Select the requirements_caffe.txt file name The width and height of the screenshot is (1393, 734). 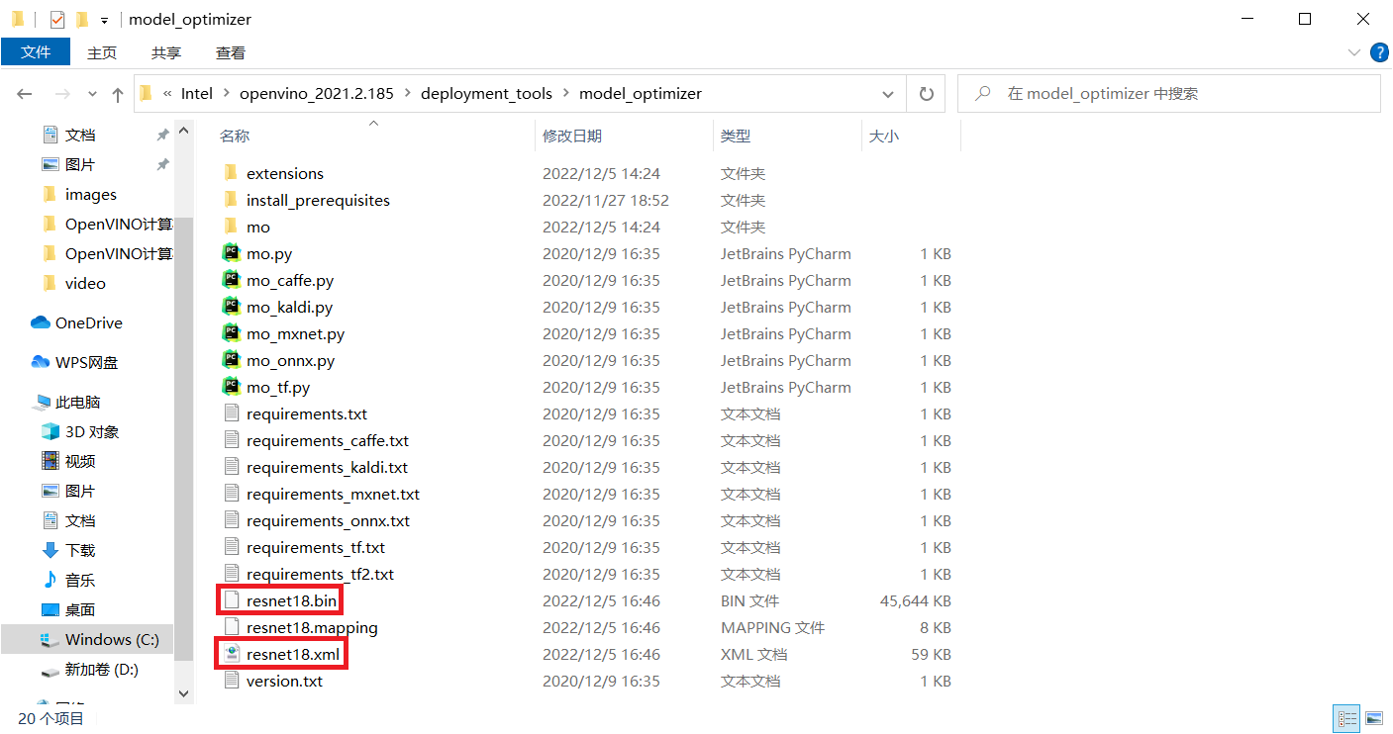(328, 440)
